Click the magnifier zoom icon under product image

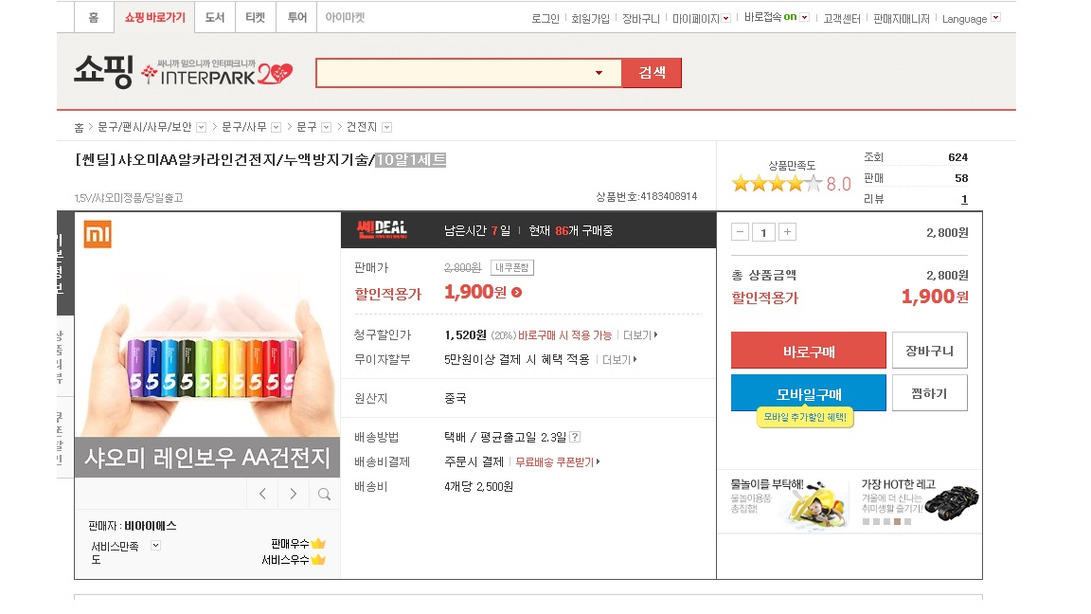coord(324,494)
